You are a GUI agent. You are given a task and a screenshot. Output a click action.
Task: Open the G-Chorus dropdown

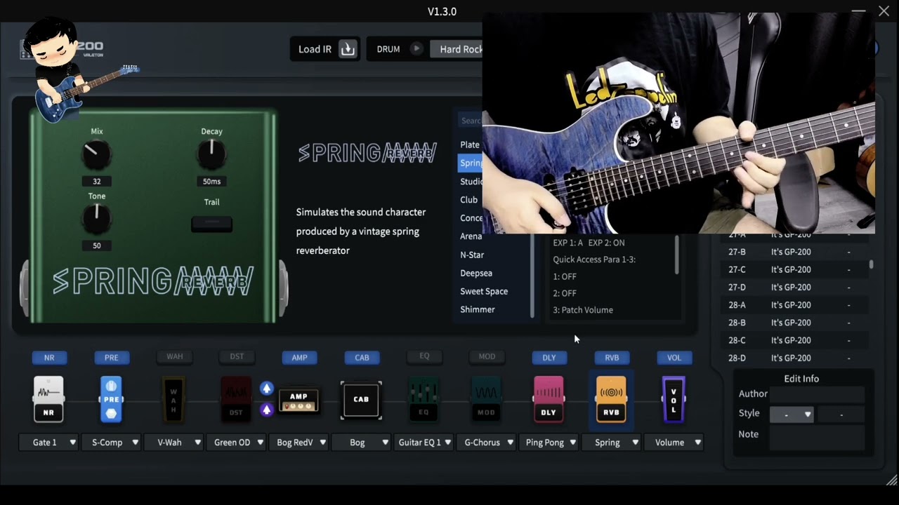coord(487,443)
